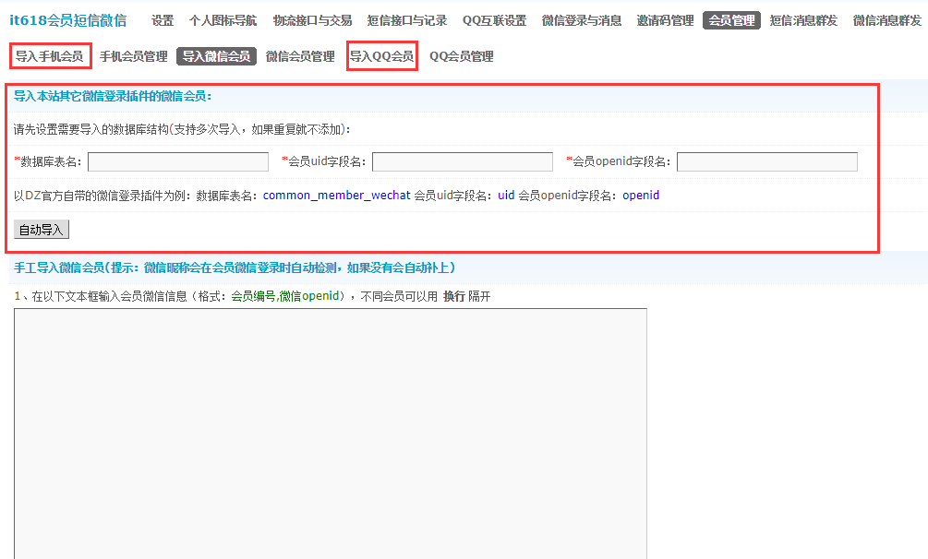Click the 会员微信信息 large text area
This screenshot has height=559, width=928.
tap(331, 434)
